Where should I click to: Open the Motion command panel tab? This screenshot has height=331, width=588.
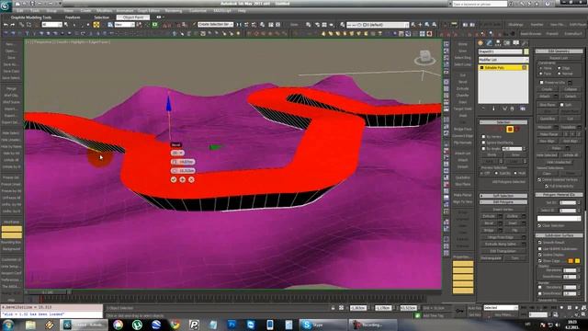click(507, 43)
